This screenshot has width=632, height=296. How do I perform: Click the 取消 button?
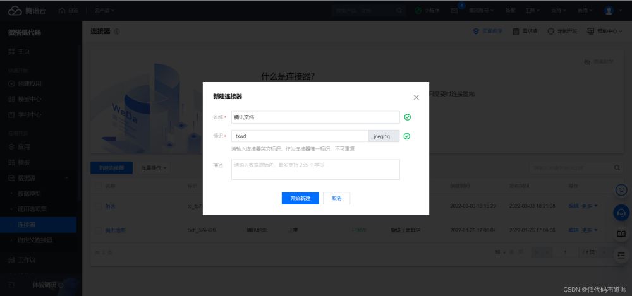coord(336,198)
